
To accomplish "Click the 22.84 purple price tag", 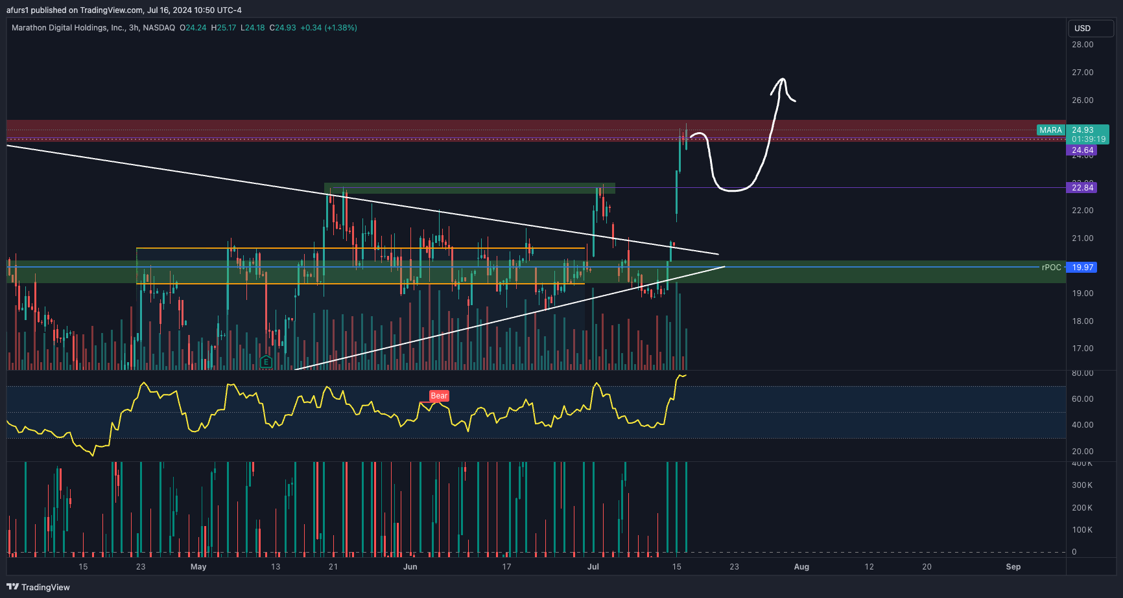I will pos(1082,188).
